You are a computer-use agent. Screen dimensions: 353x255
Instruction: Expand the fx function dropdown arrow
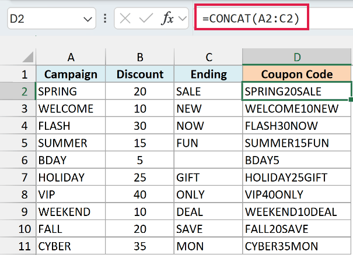[x=183, y=19]
